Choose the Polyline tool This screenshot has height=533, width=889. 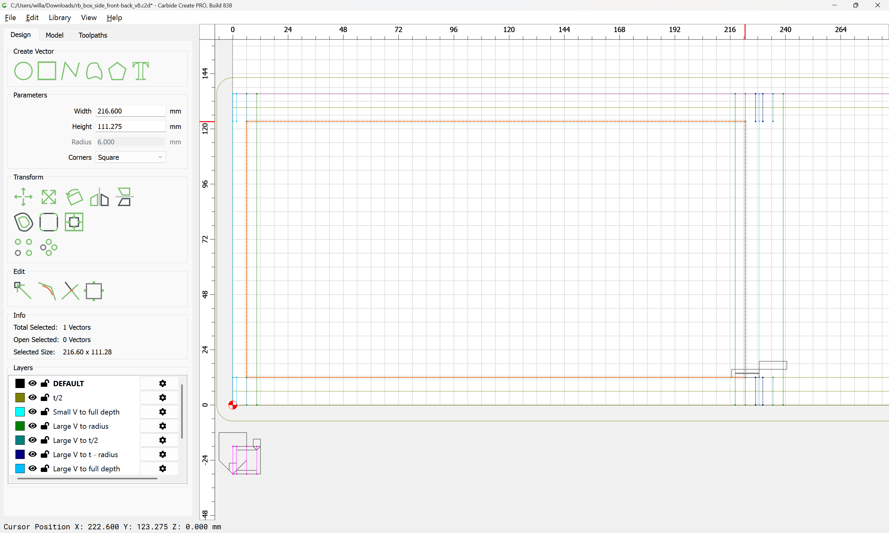[70, 71]
